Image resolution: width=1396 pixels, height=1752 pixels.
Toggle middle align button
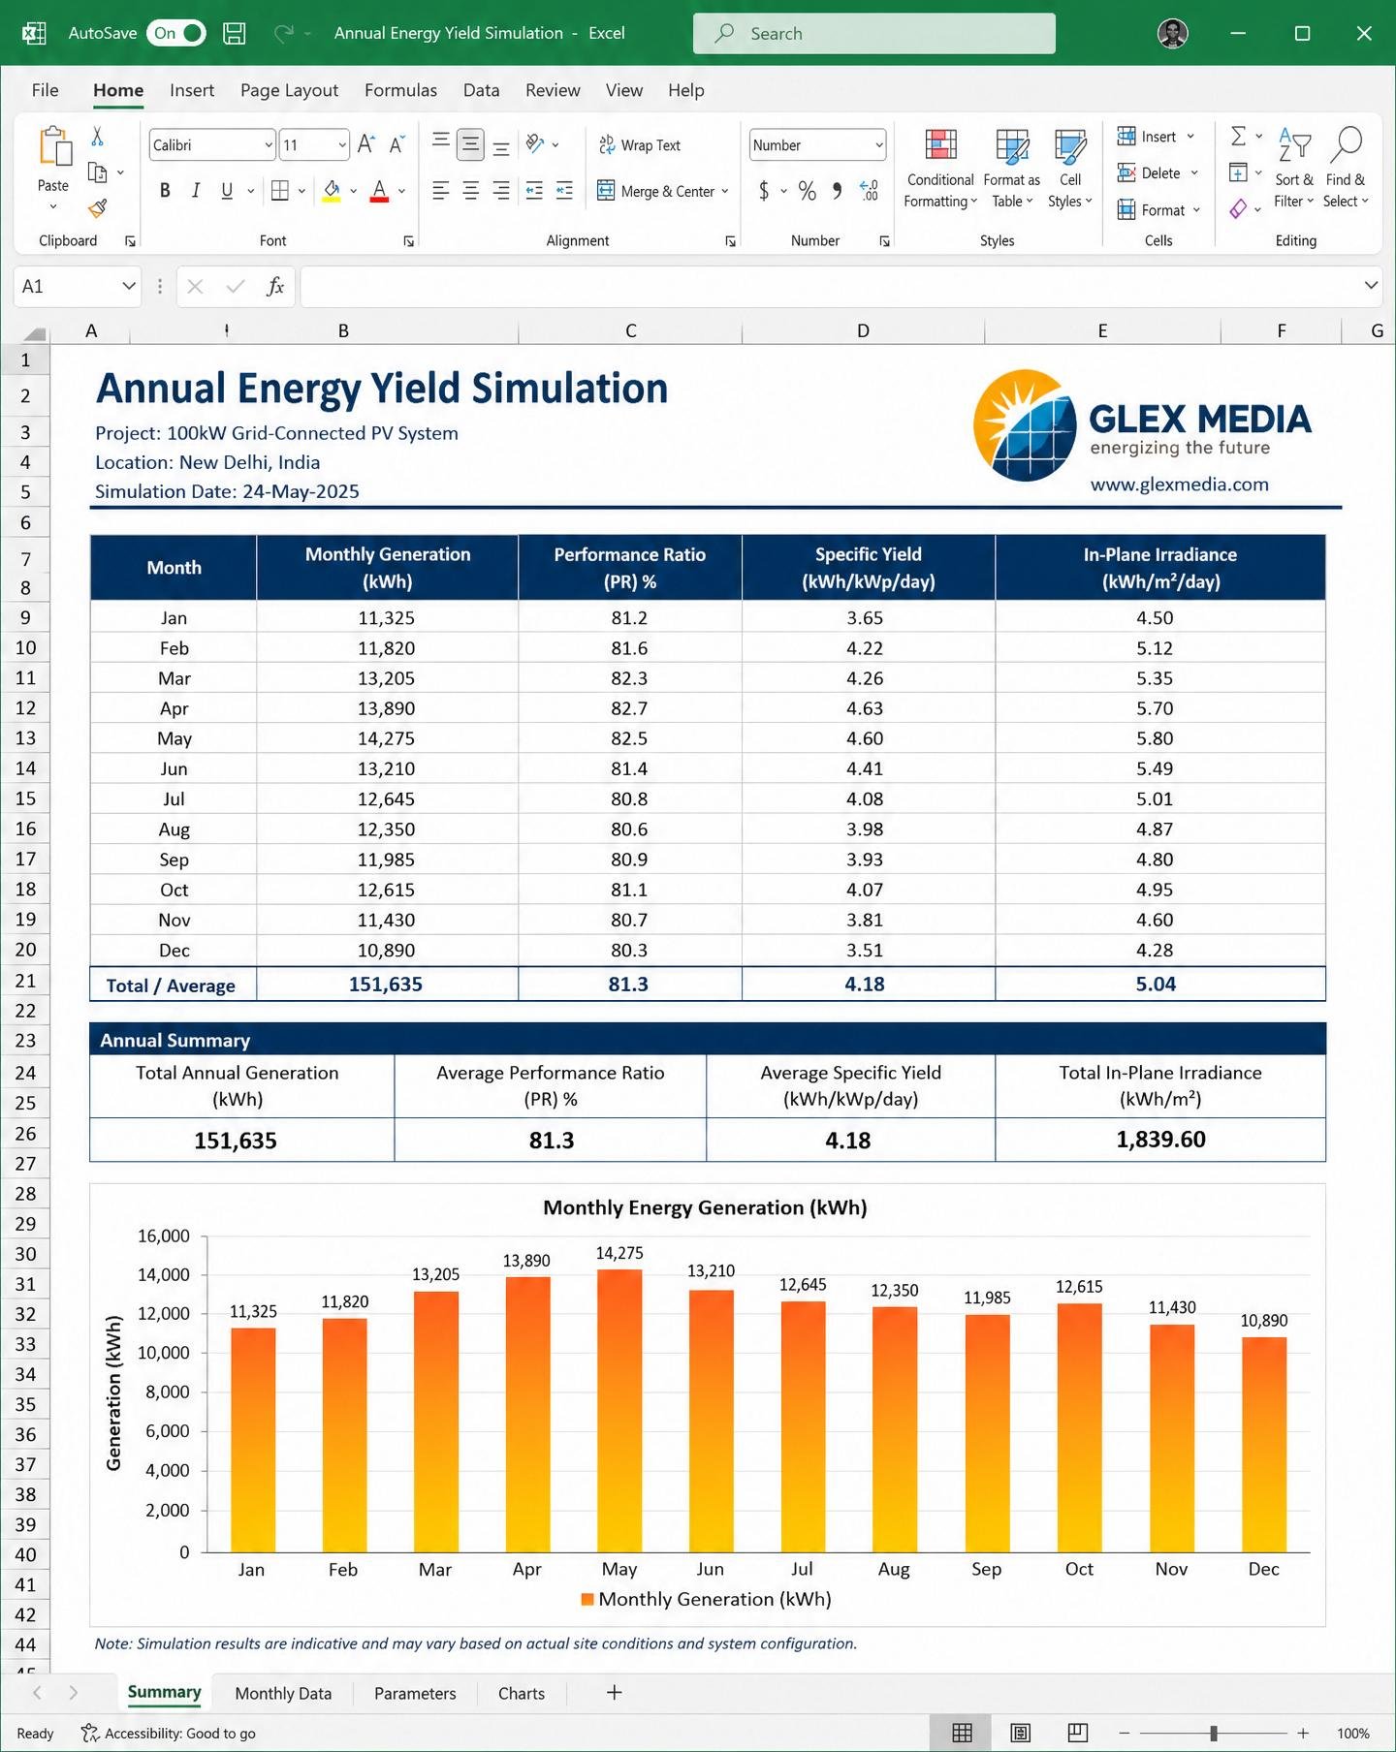[470, 144]
